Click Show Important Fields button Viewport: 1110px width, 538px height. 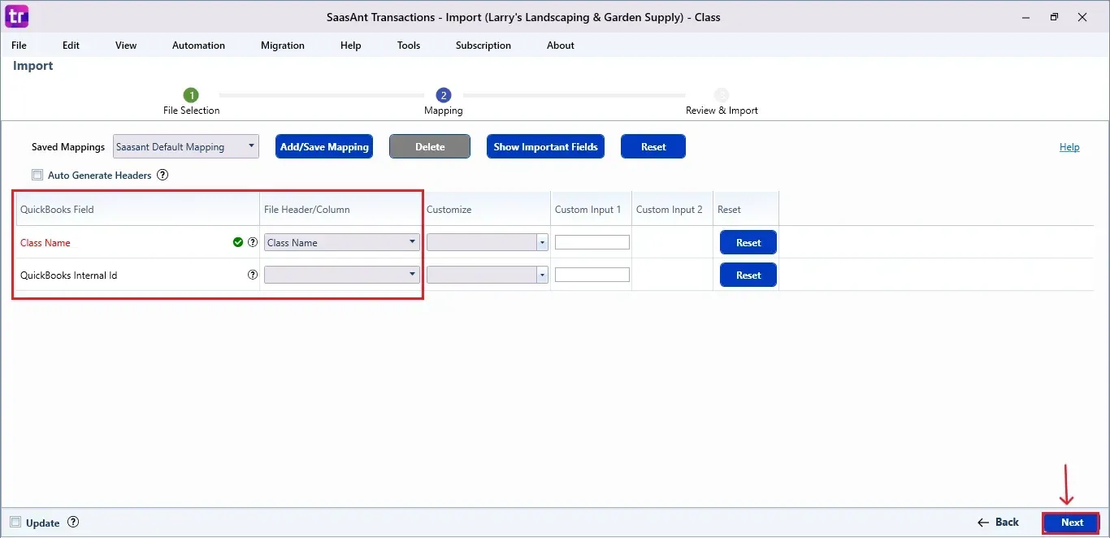click(545, 147)
